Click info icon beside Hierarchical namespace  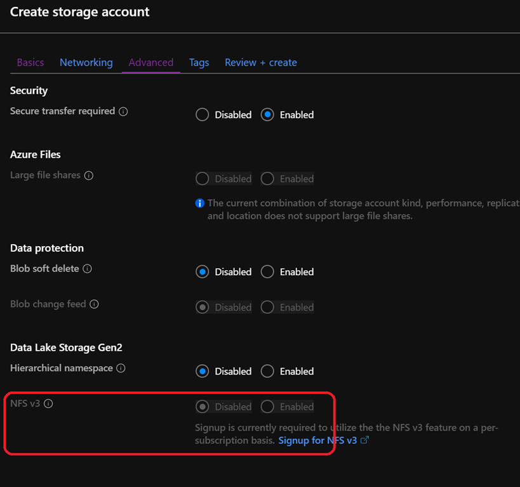(x=121, y=368)
